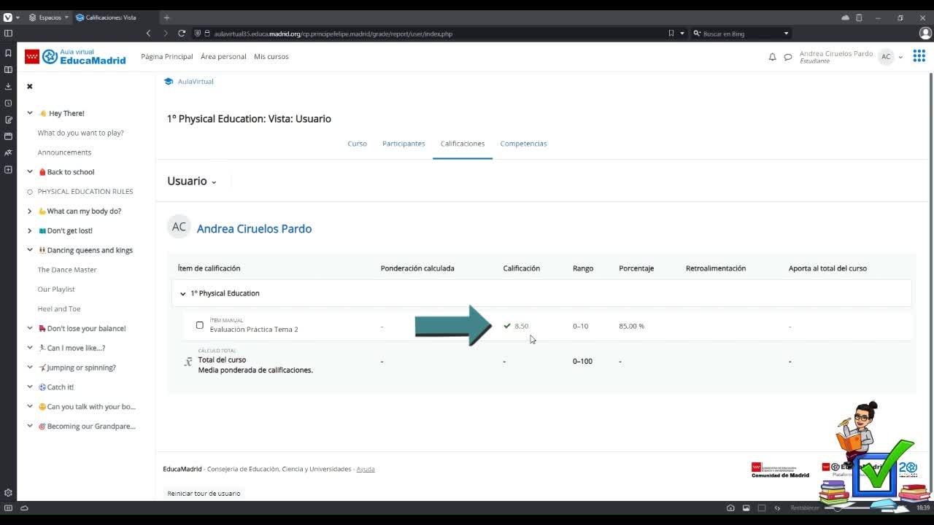Open the notifications bell

pos(772,57)
